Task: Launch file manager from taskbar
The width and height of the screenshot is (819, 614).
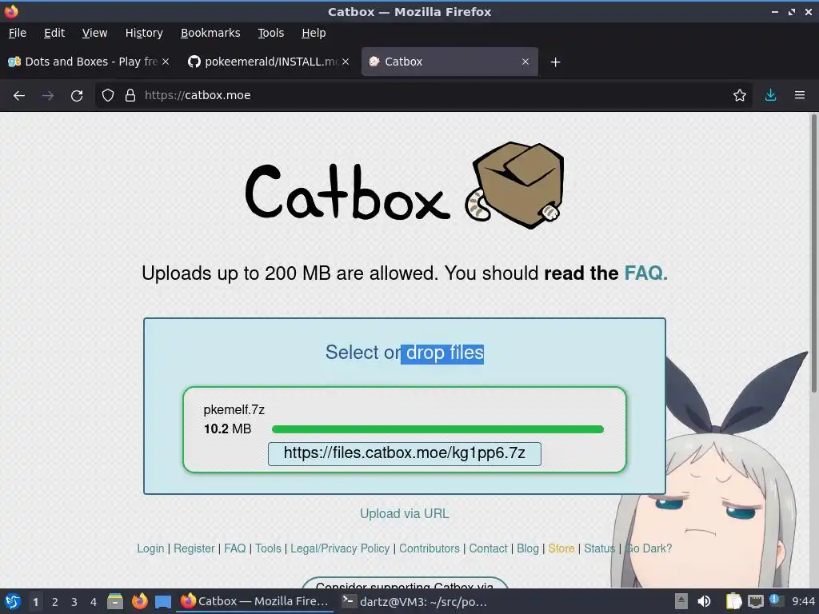Action: click(x=115, y=601)
